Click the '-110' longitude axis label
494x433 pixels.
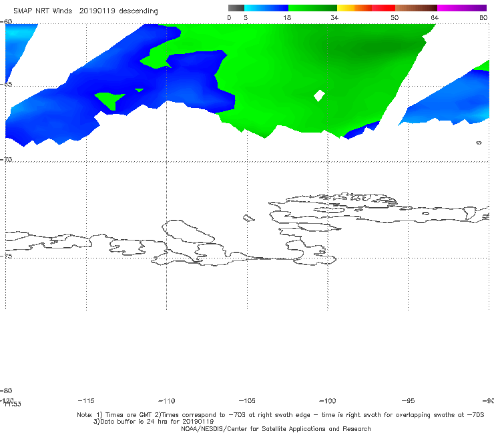(166, 401)
